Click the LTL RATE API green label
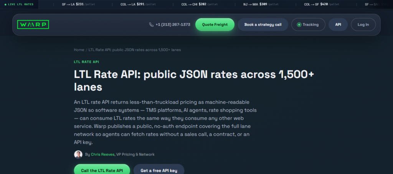 coord(86,62)
